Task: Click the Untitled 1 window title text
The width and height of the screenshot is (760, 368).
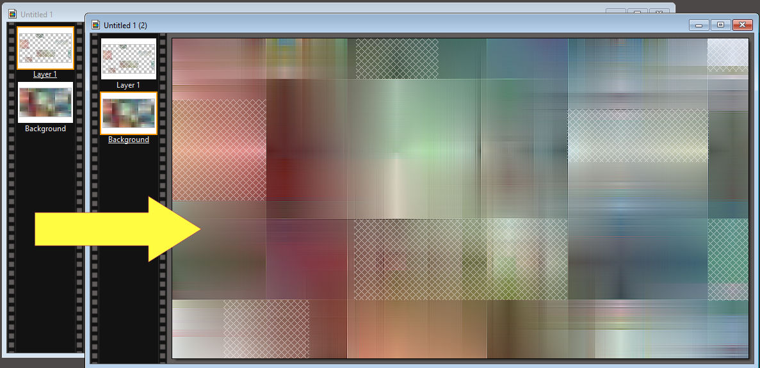Action: click(37, 15)
